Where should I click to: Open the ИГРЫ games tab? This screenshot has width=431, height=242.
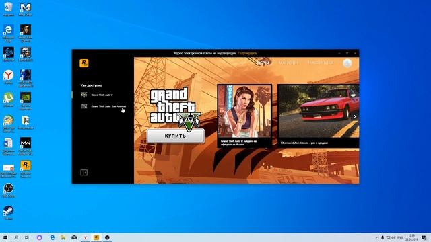263,63
